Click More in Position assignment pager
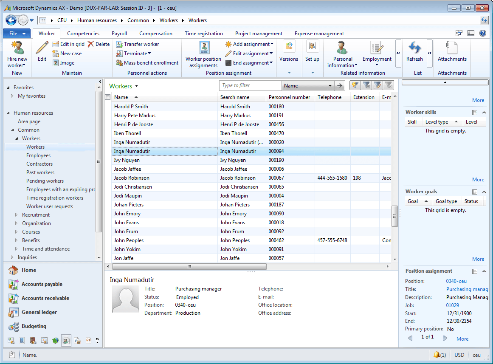The height and width of the screenshot is (364, 493). point(462,339)
